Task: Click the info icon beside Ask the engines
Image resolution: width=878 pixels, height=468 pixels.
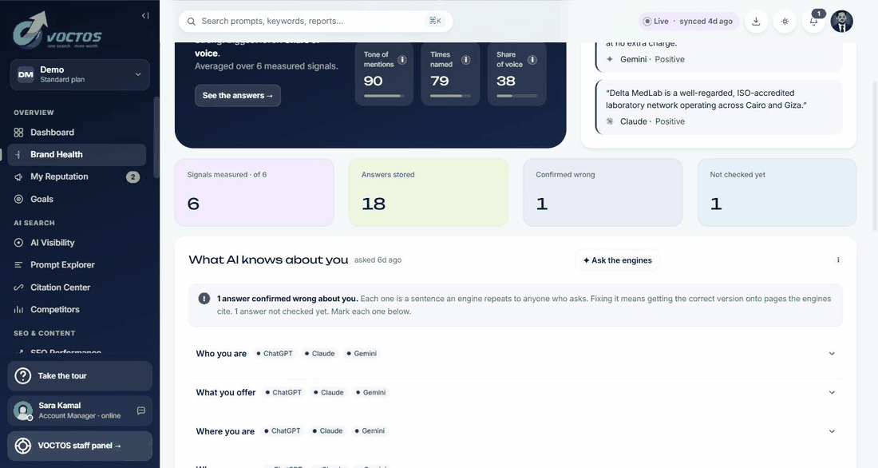Action: [837, 260]
